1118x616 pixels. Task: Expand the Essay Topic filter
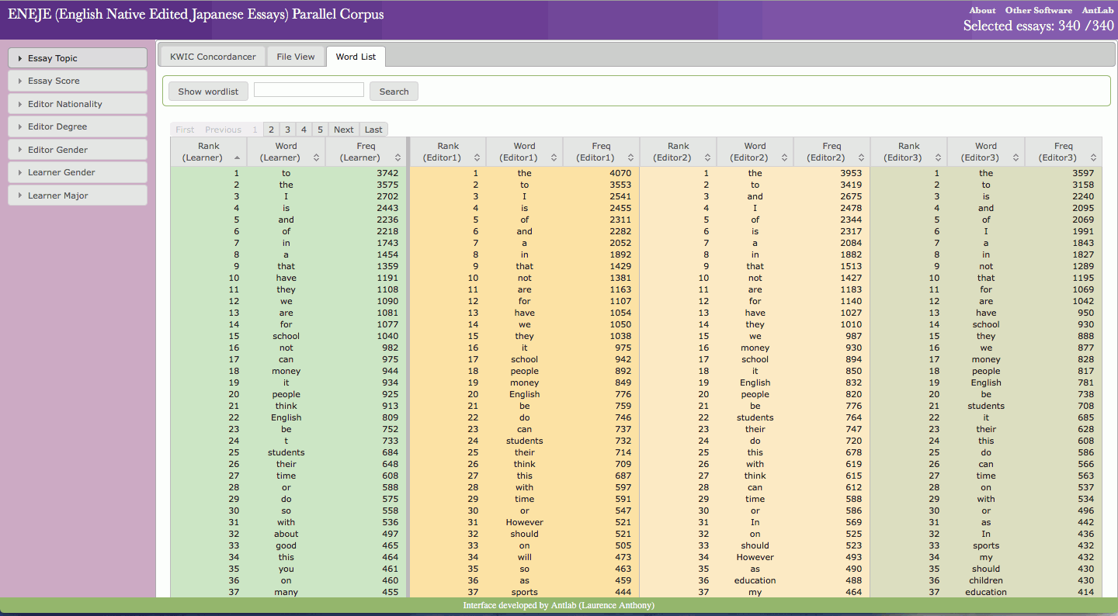[77, 58]
